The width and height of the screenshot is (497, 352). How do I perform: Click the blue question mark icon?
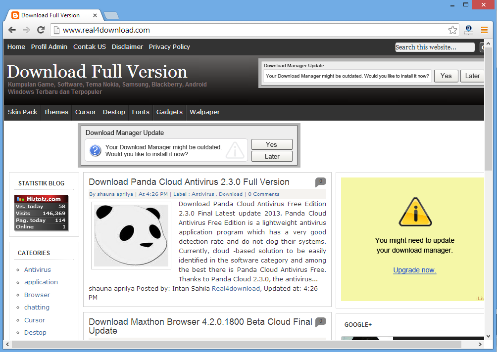95,150
